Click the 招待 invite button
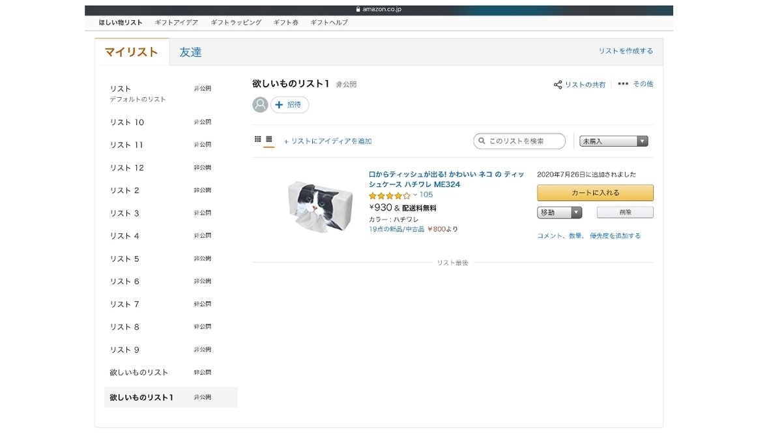Viewport: 782px width, 440px height. tap(290, 104)
